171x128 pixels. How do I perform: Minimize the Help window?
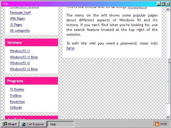[x=159, y=4]
